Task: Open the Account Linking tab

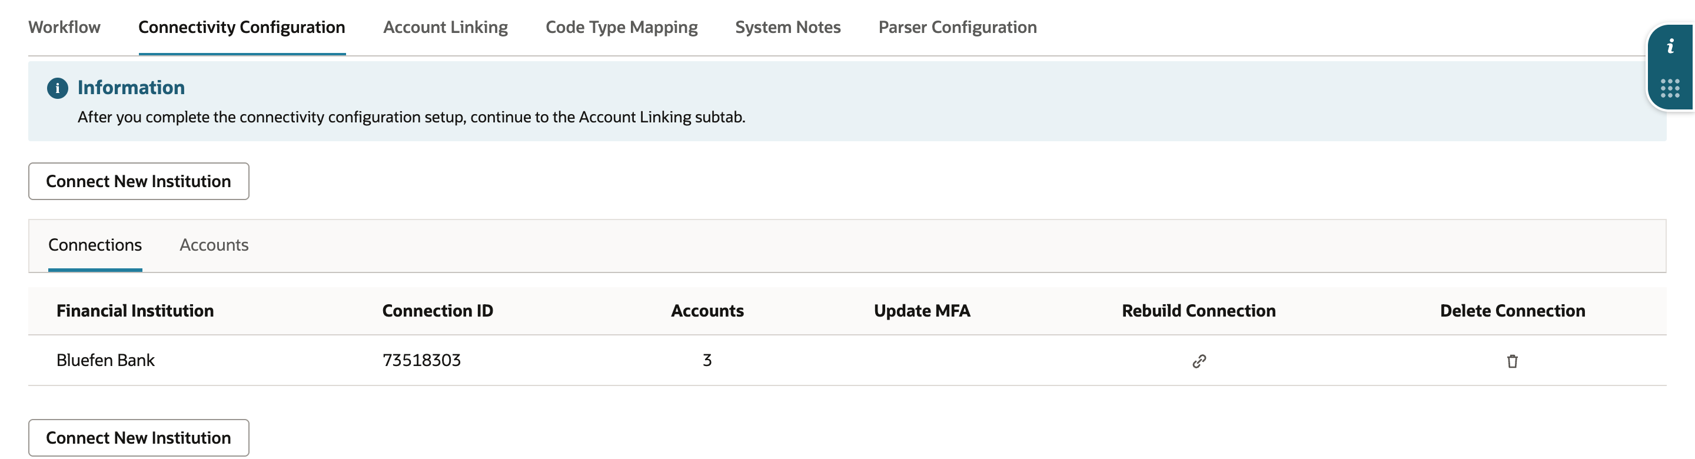Action: (x=446, y=27)
